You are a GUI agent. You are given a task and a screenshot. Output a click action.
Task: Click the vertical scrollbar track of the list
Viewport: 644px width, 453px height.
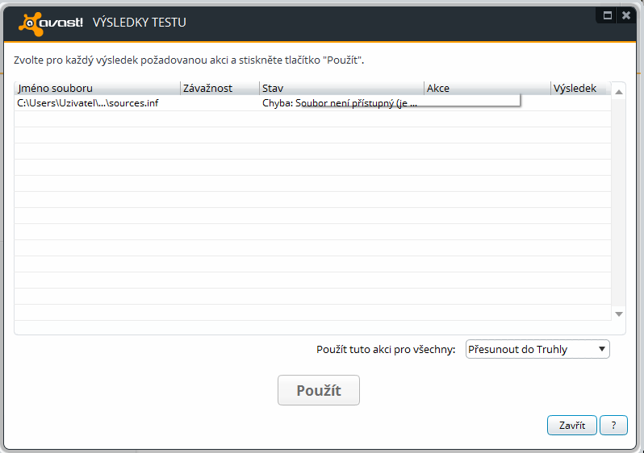(x=619, y=202)
